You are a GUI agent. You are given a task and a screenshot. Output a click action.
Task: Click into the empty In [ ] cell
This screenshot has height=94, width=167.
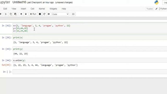[x=90, y=72]
